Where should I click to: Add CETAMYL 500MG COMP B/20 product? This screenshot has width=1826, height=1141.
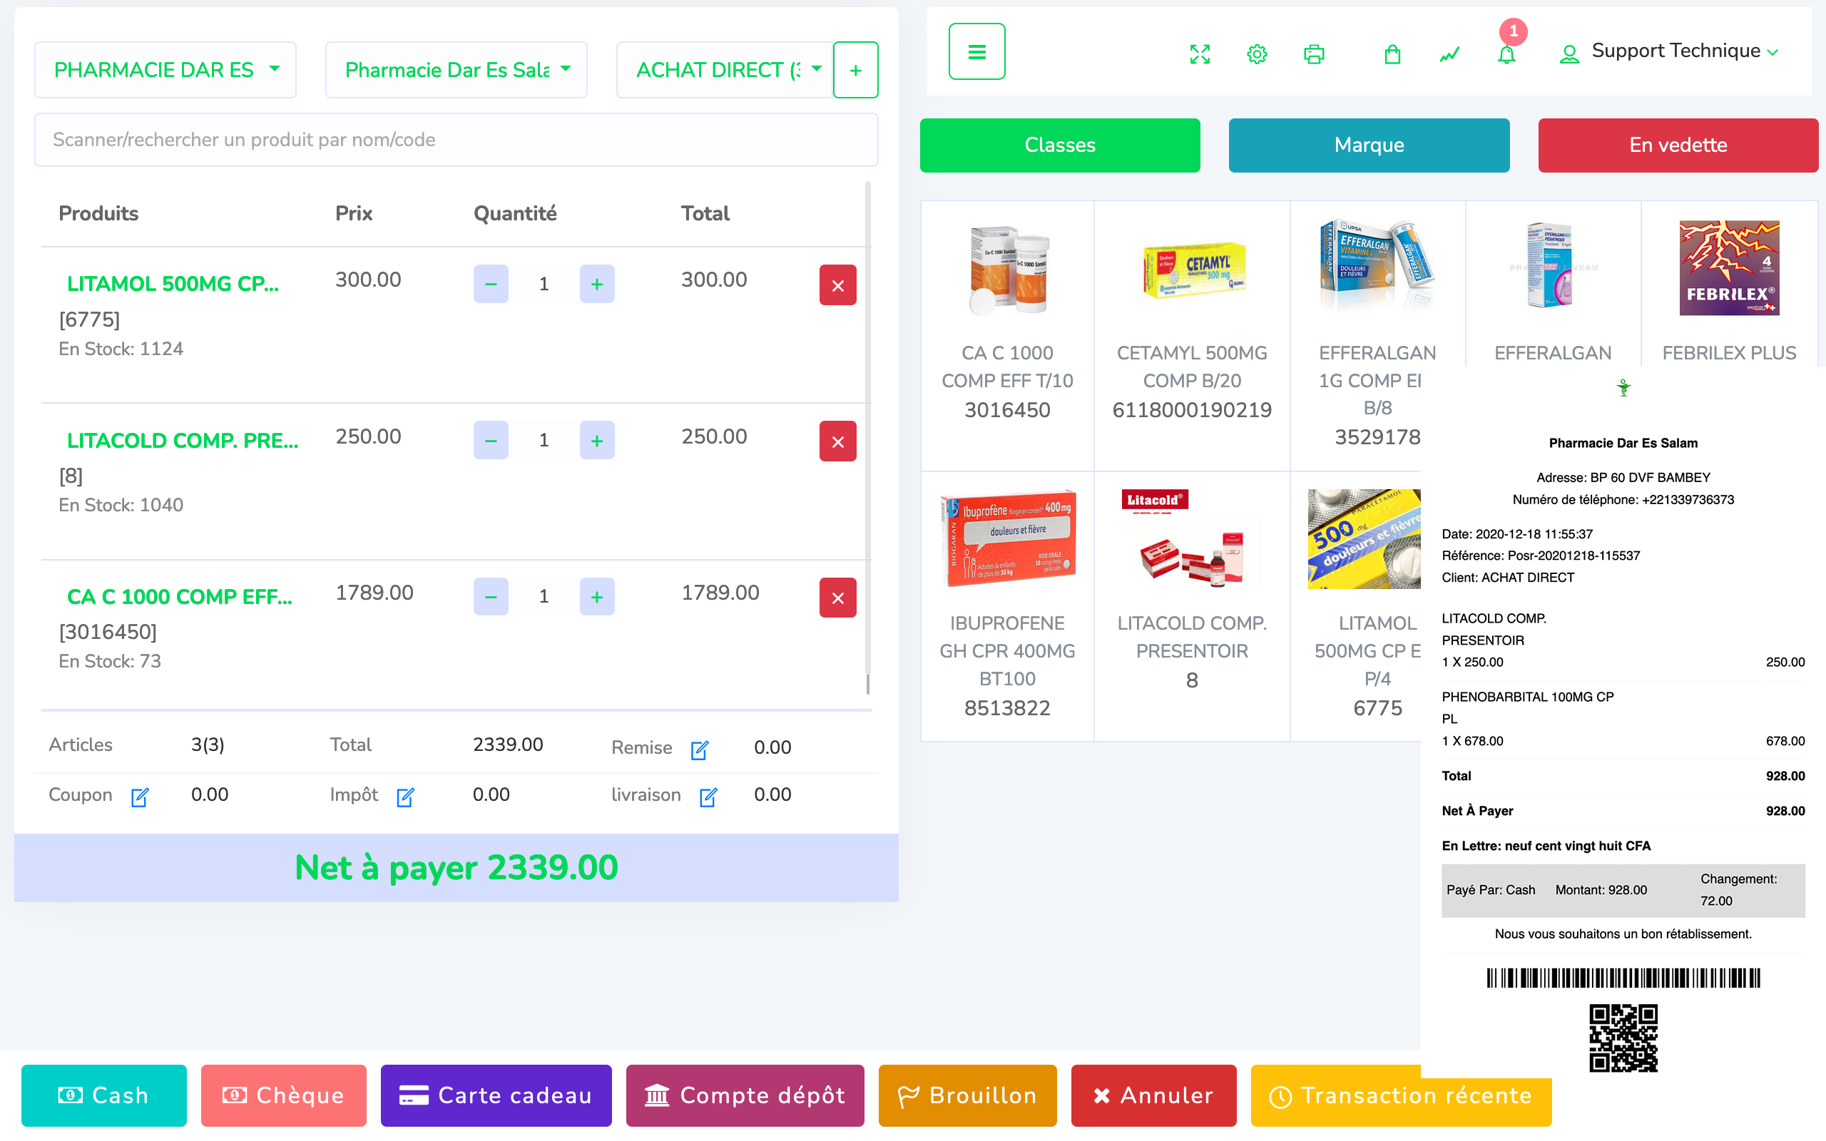tap(1192, 335)
